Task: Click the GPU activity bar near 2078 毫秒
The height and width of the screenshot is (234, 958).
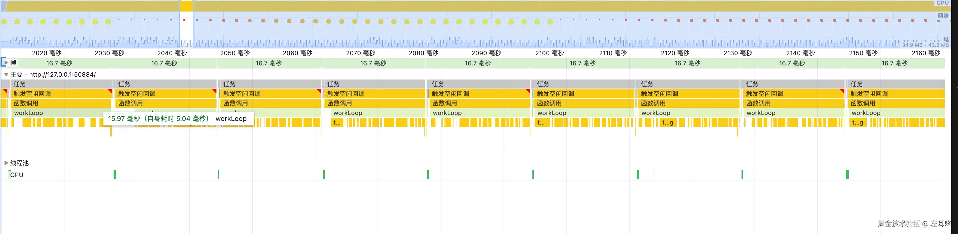Action: [428, 175]
